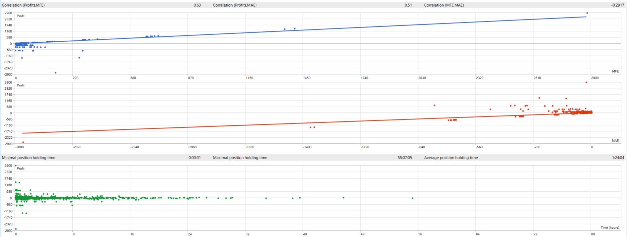Click the -1680 tick on the MAE axis
The width and height of the screenshot is (627, 237).
[250, 147]
